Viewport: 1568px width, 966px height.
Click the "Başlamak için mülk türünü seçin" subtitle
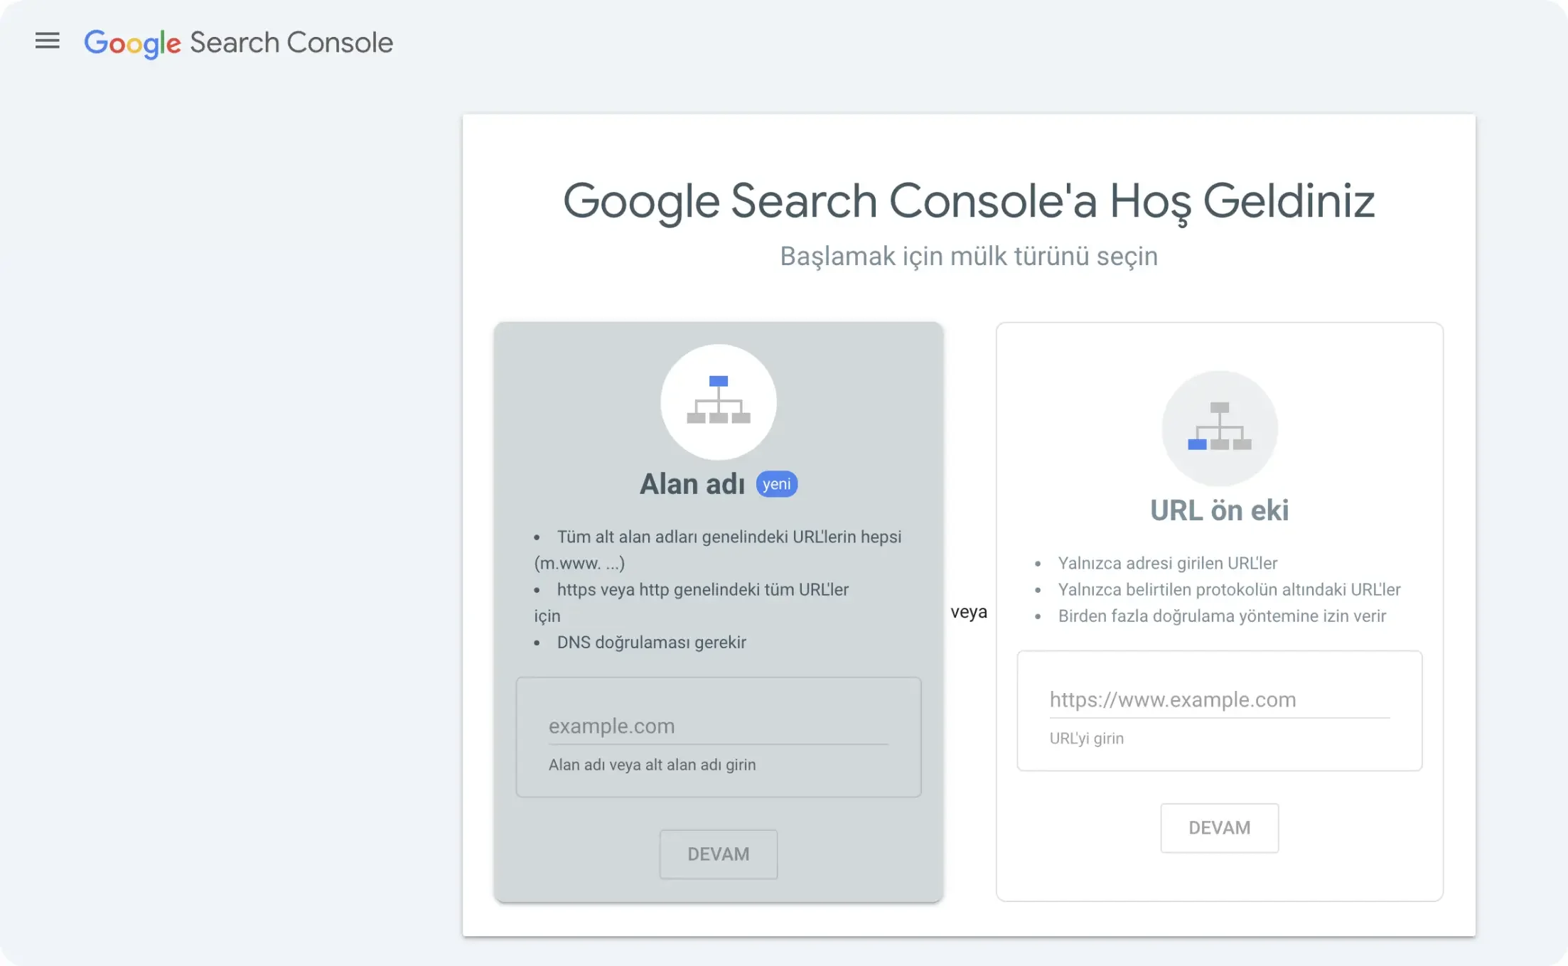point(969,256)
